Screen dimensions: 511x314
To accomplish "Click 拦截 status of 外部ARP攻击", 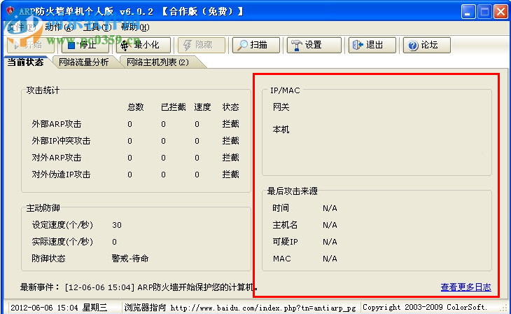I will tap(231, 124).
